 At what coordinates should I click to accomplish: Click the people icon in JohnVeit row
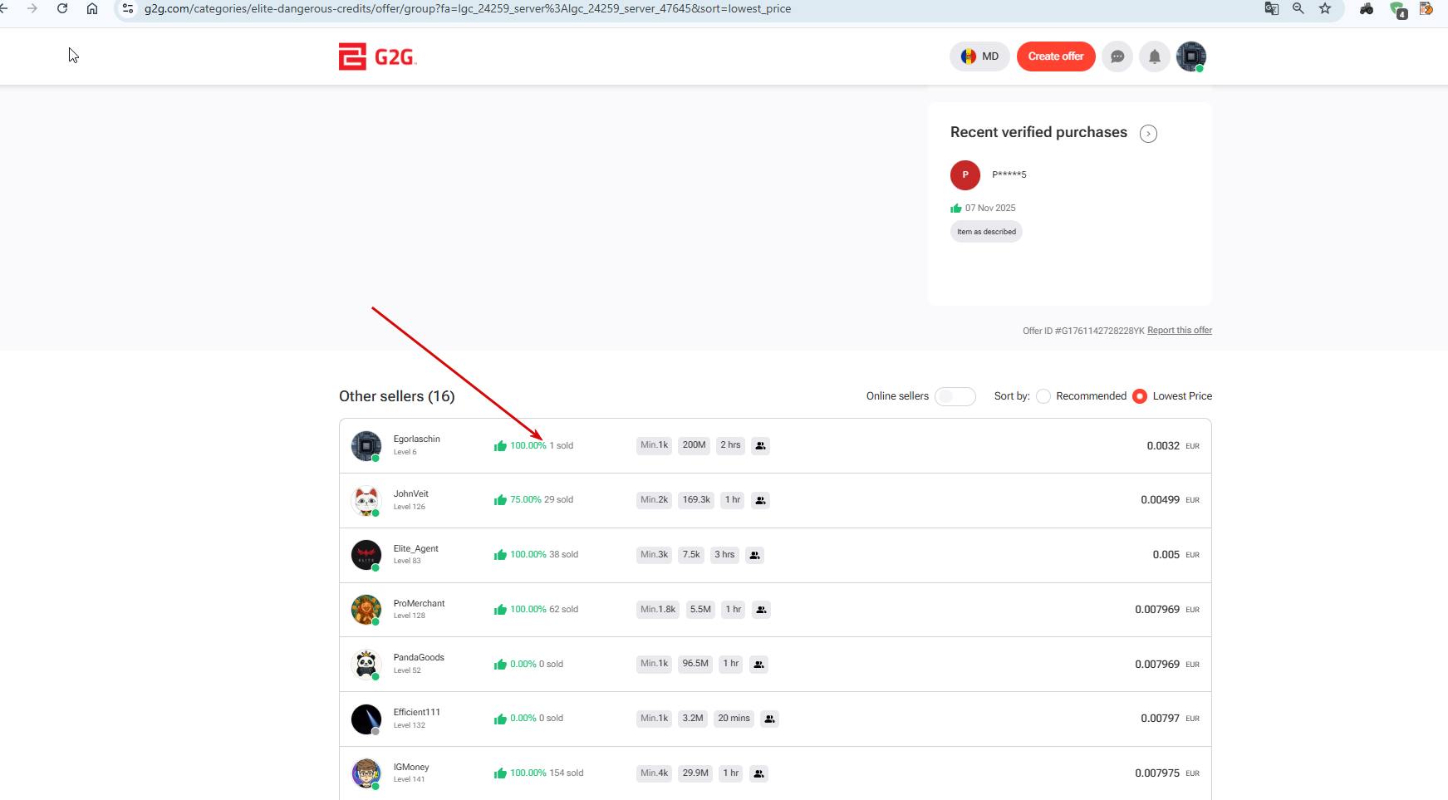(x=760, y=500)
